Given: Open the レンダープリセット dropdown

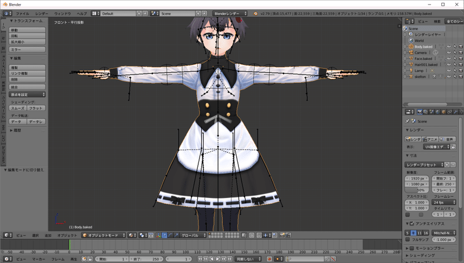Looking at the screenshot, I should [424, 165].
